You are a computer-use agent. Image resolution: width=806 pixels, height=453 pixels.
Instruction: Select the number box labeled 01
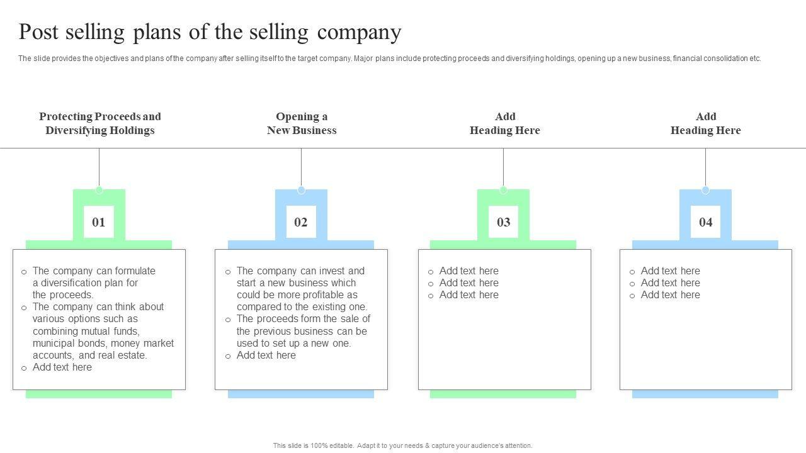point(99,221)
